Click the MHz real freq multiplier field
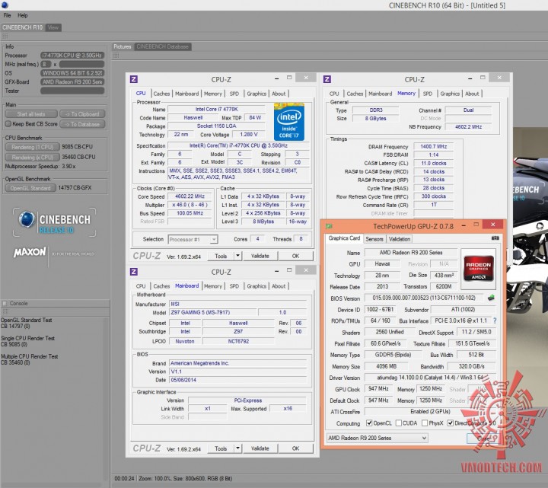This screenshot has width=548, height=488. point(46,64)
